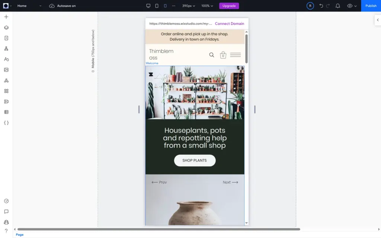Open the Code curly braces icon
381x238 pixels.
tap(6, 123)
